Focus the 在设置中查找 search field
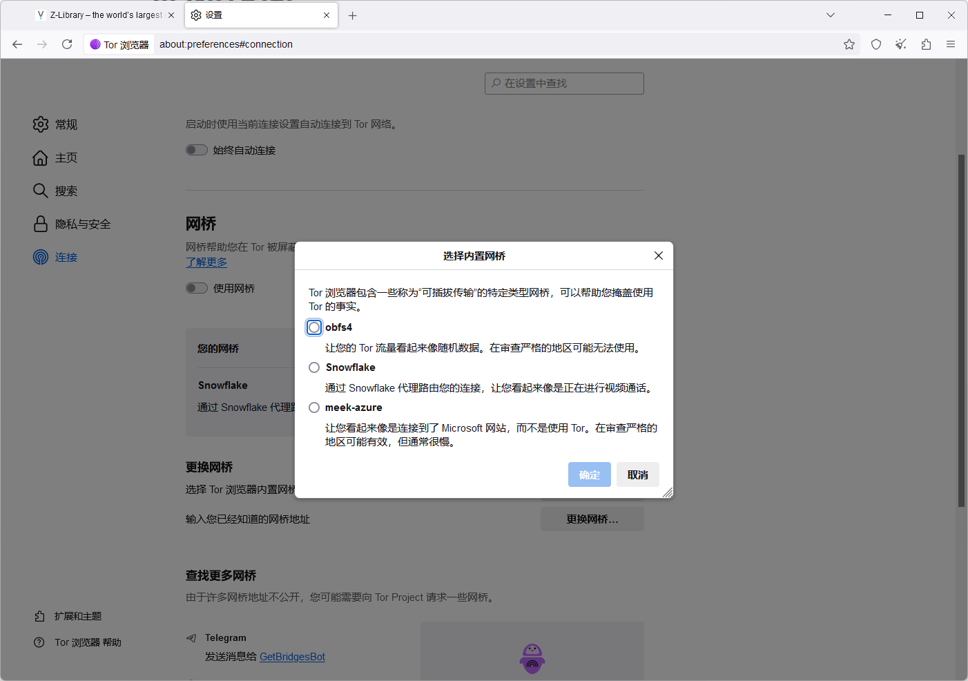 click(564, 83)
